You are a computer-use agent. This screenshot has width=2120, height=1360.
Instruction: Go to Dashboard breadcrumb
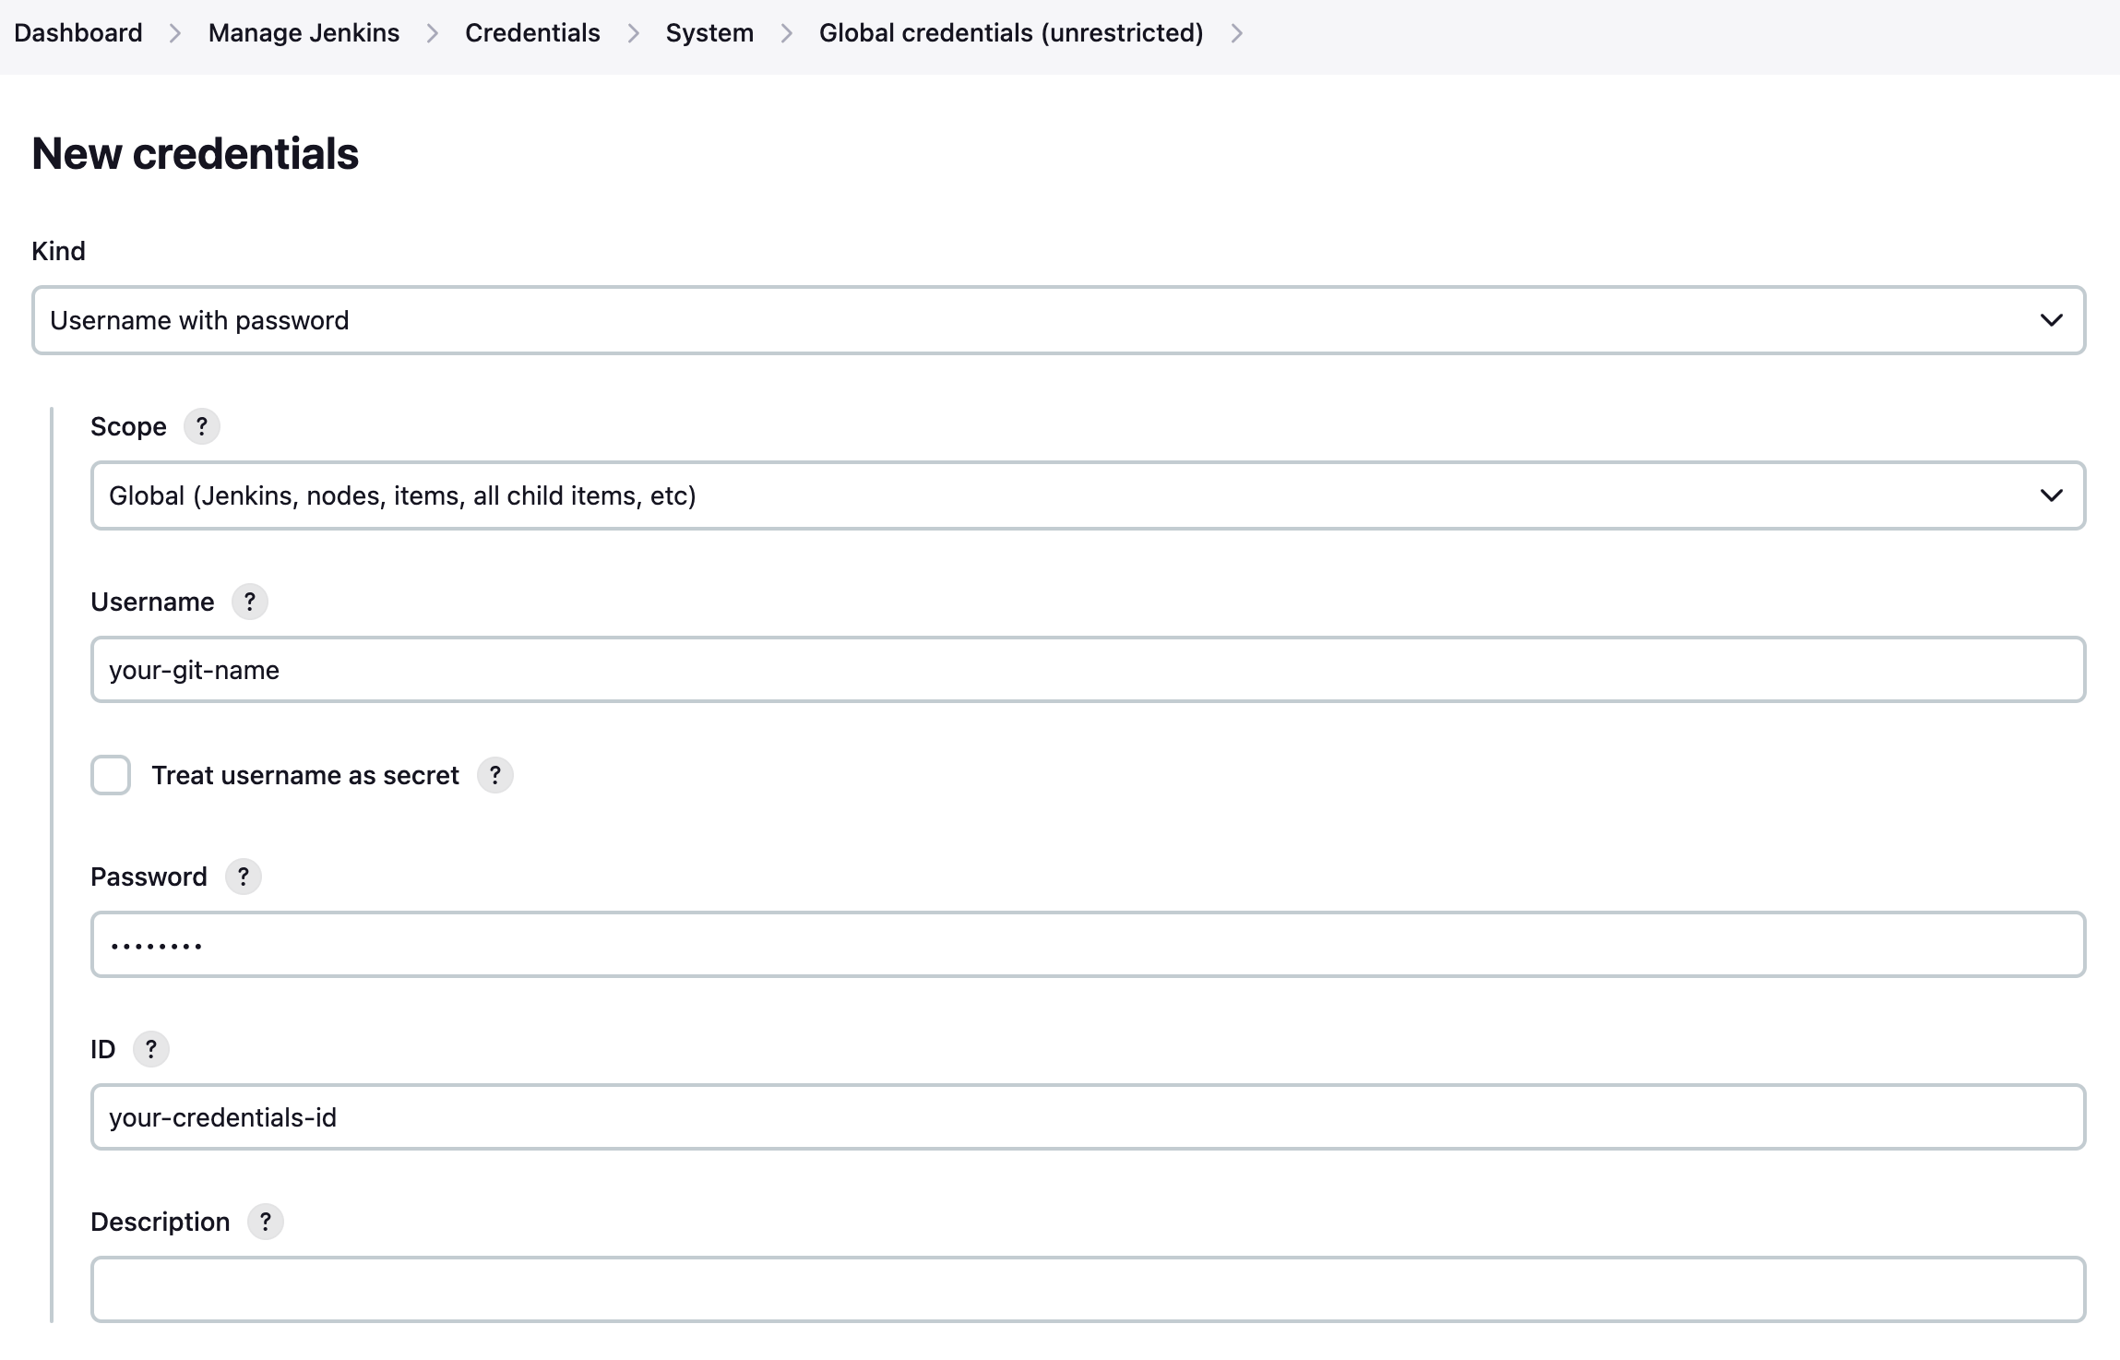[78, 33]
